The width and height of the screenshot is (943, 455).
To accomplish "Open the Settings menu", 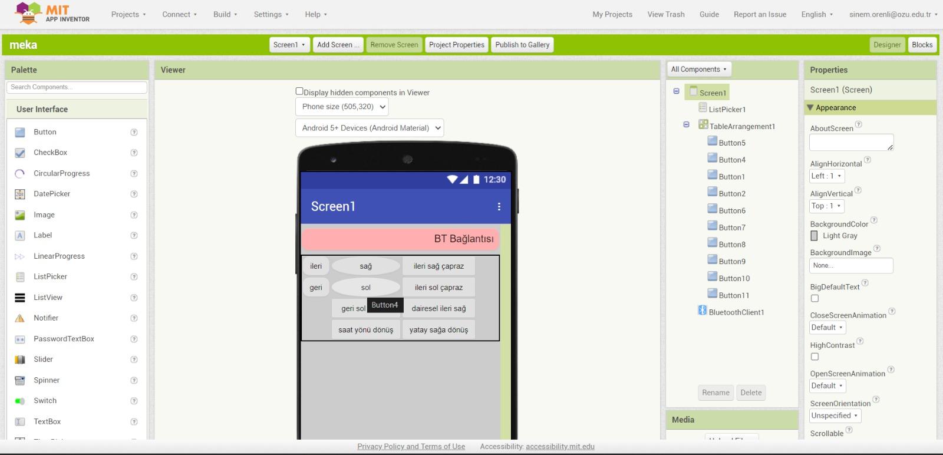I will (x=271, y=14).
